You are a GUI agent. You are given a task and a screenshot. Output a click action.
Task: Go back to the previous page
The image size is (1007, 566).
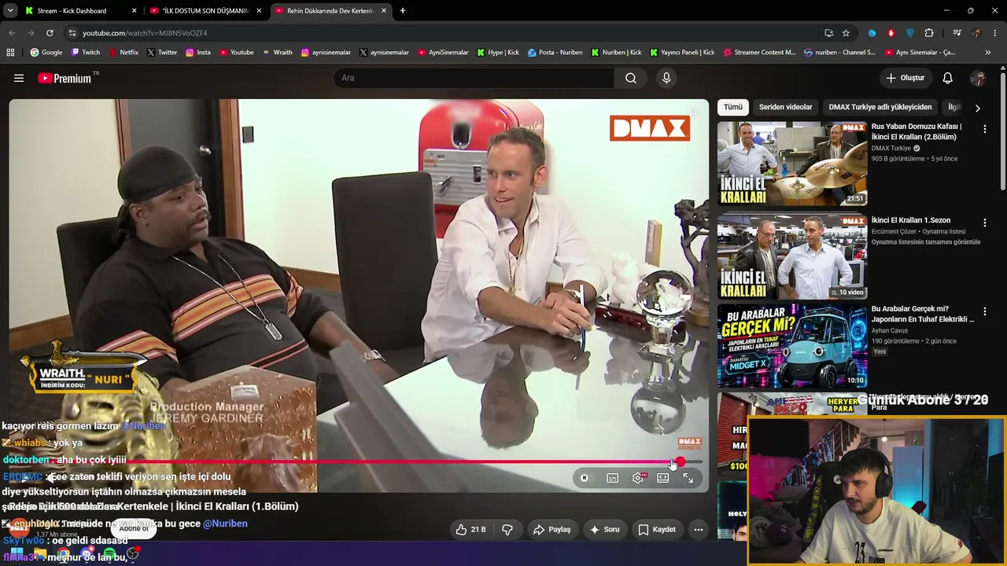click(12, 33)
